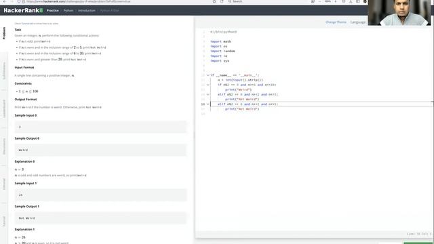The width and height of the screenshot is (434, 244).
Task: Click the Check Tutorial tab link
Action: [36, 24]
